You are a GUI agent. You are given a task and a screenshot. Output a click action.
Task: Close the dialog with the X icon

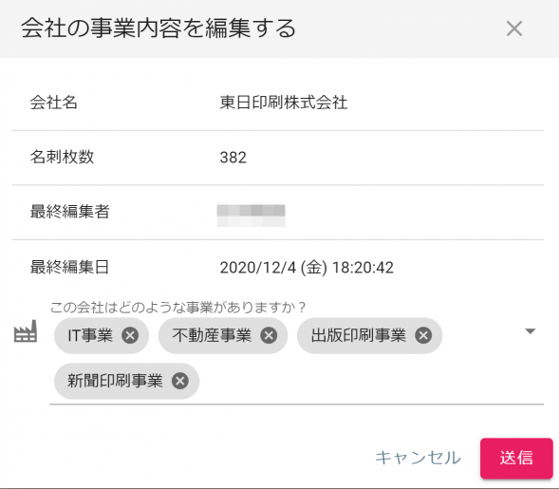point(514,28)
